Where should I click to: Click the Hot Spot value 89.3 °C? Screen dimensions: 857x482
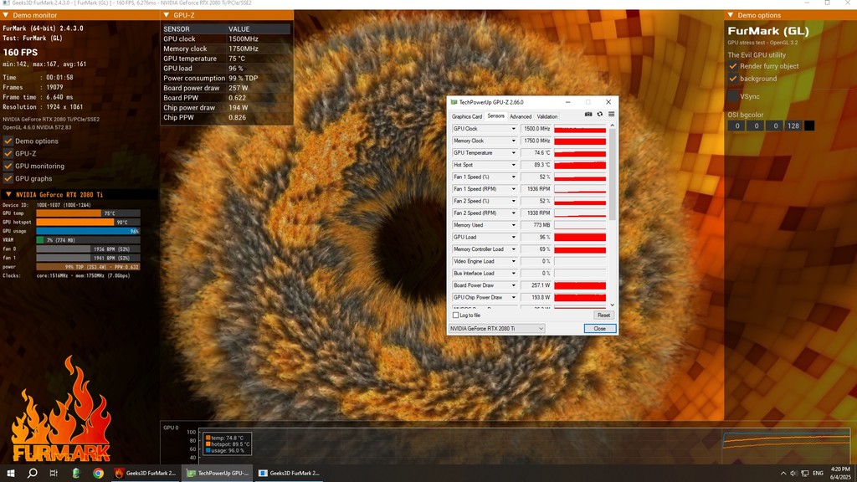[536, 165]
